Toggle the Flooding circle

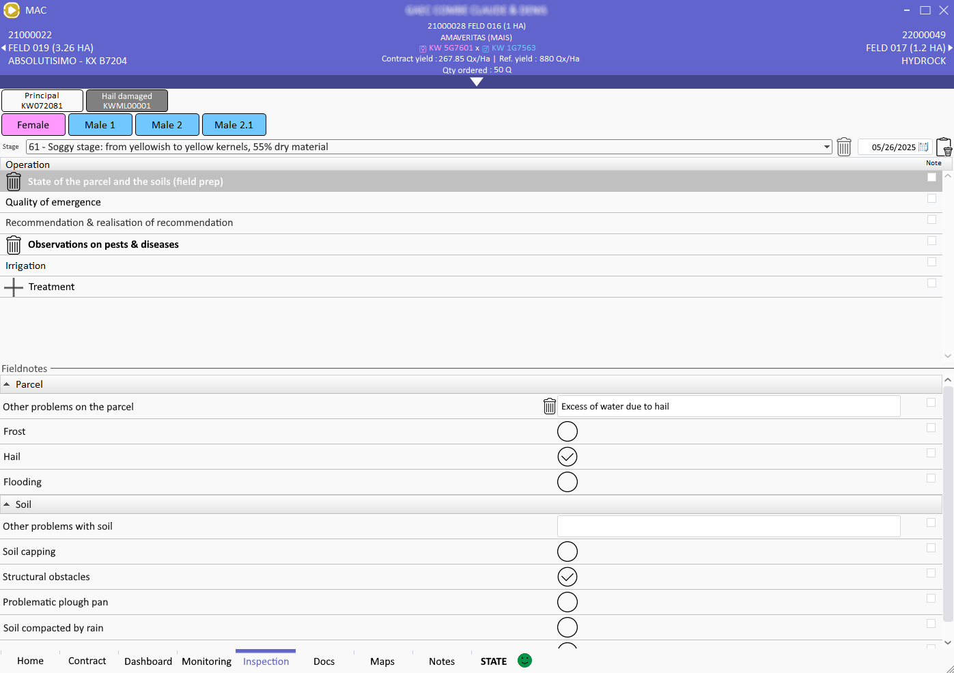pos(567,482)
